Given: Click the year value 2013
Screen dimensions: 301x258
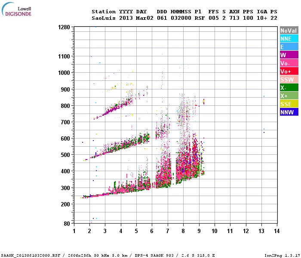Looking at the screenshot, I should (126, 18).
